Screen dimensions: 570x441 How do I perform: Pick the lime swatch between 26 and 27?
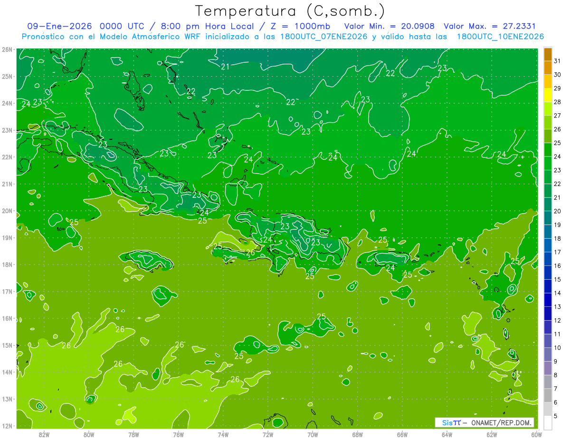tap(548, 122)
